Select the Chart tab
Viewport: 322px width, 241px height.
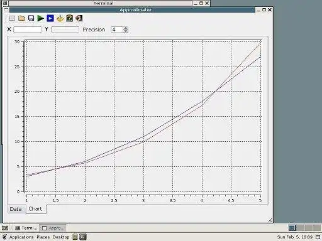coord(35,209)
